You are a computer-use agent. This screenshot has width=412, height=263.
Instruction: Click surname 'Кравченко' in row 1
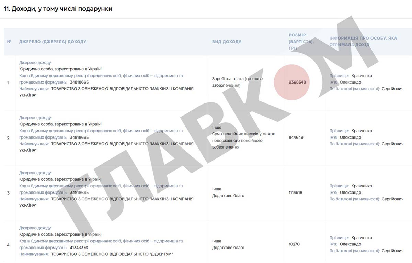(362, 76)
